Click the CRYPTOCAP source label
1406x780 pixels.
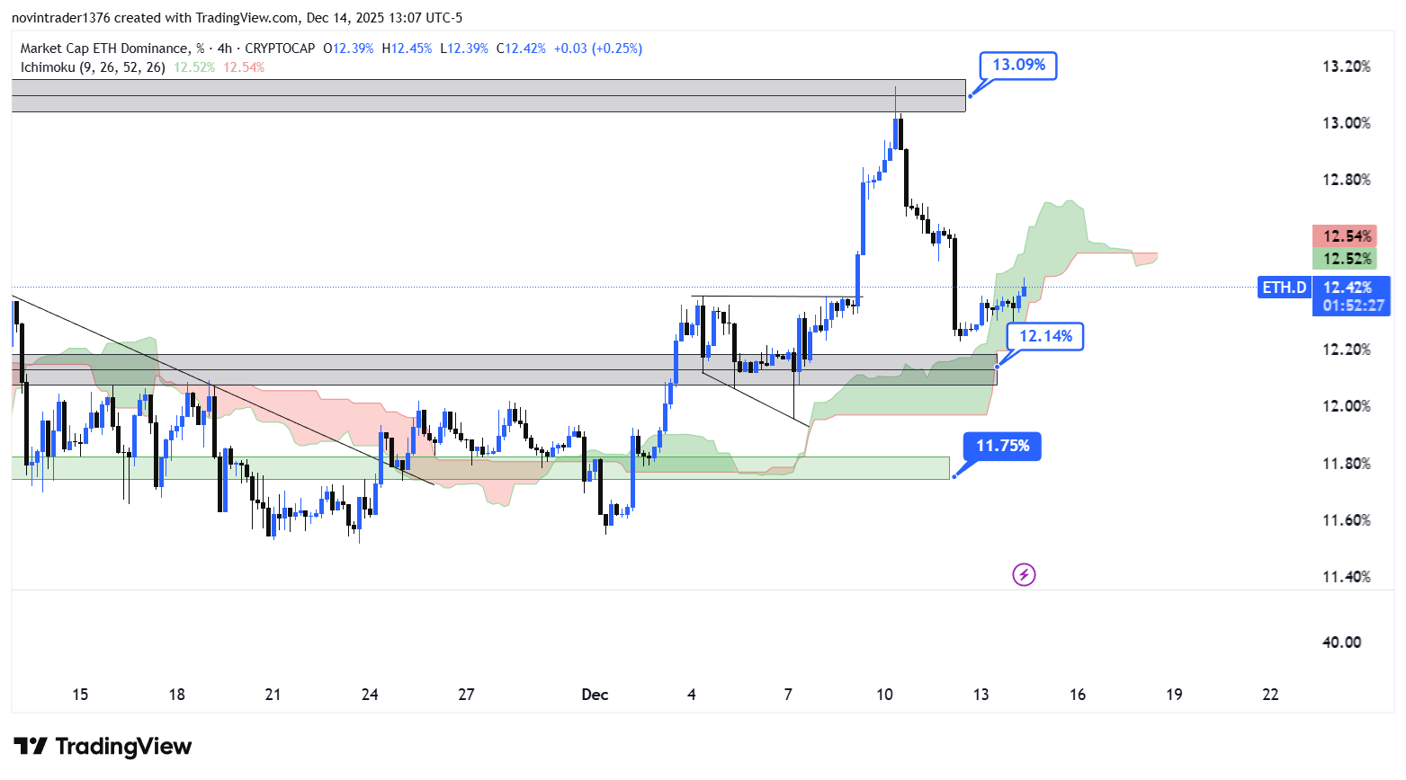280,49
